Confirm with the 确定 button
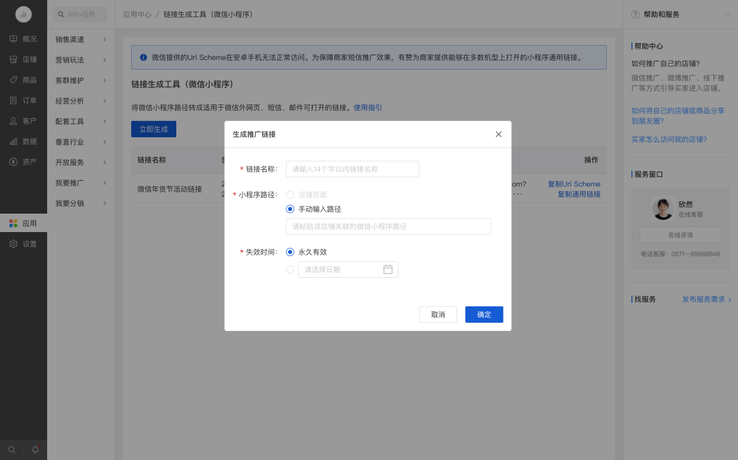This screenshot has height=460, width=738. pos(484,314)
